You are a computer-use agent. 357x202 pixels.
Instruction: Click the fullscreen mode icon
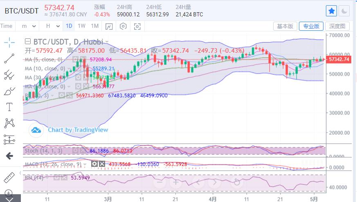(137, 27)
